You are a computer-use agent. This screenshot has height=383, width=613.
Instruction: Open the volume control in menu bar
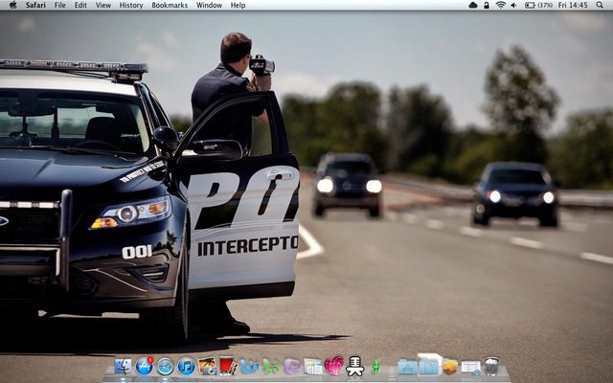point(513,5)
